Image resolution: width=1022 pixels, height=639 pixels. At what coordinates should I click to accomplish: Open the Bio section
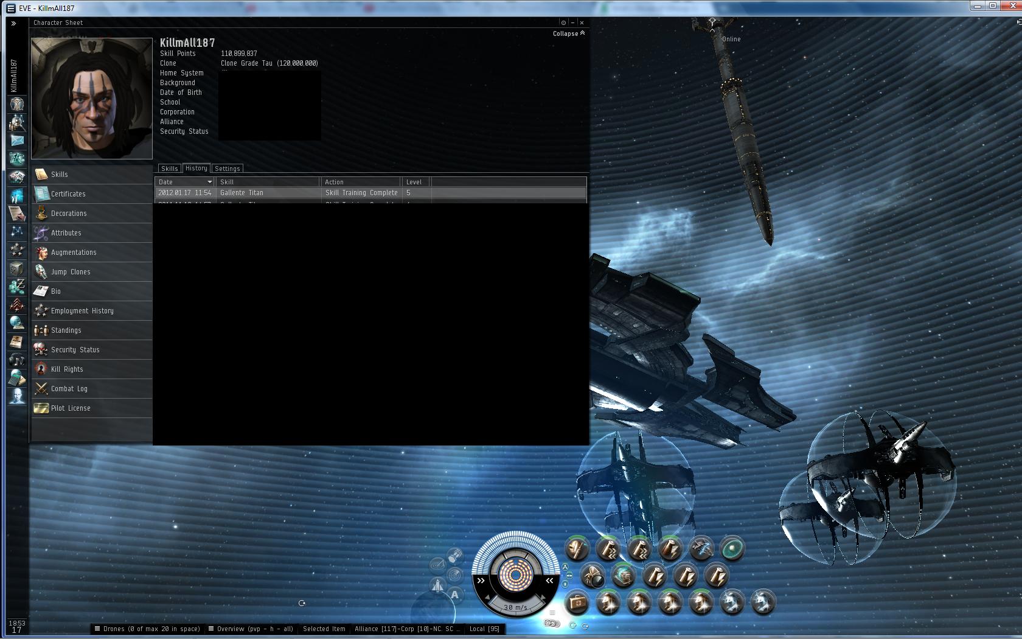[92, 292]
